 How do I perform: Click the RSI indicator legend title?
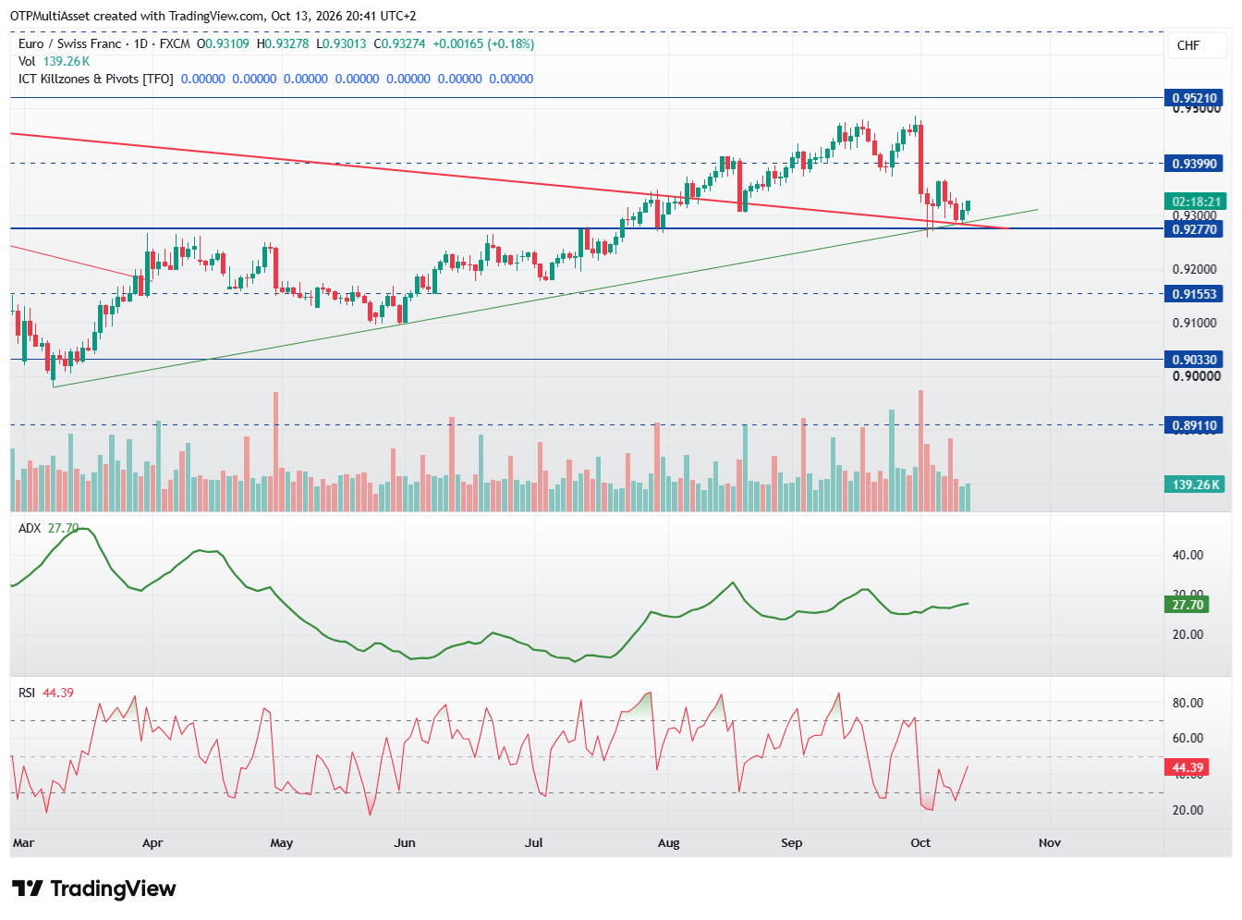click(x=27, y=693)
